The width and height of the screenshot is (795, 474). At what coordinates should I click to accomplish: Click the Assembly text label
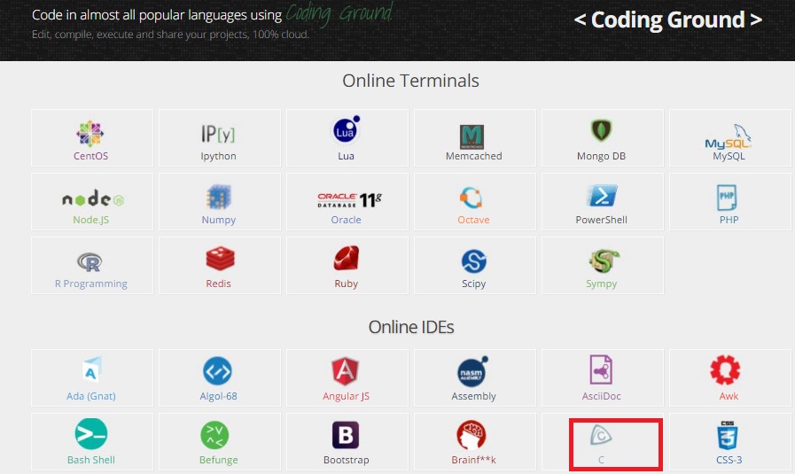[473, 396]
